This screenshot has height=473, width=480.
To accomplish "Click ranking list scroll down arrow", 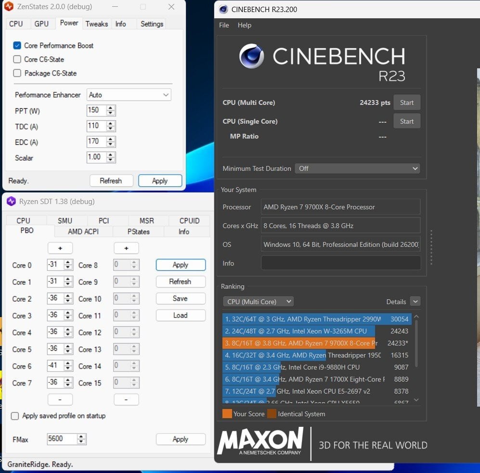I will (x=416, y=399).
